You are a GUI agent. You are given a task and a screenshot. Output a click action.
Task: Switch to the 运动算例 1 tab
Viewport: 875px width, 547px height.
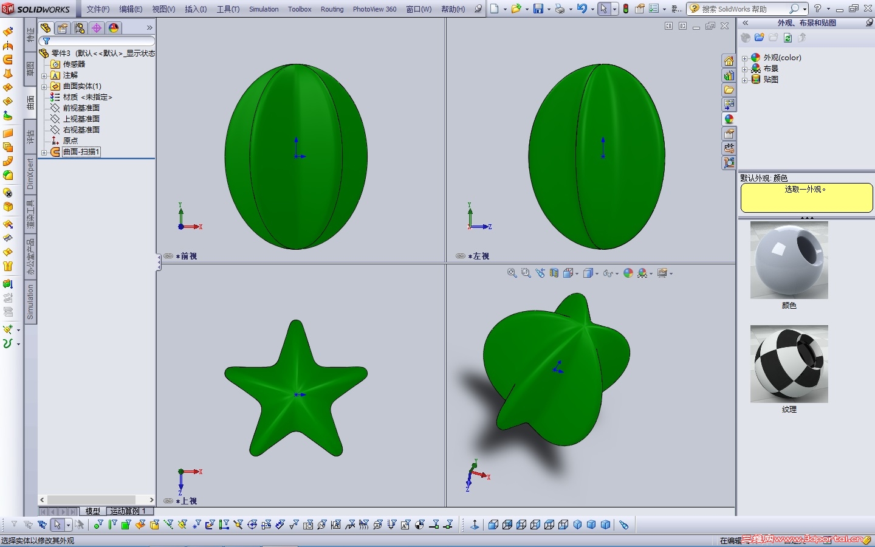(128, 511)
